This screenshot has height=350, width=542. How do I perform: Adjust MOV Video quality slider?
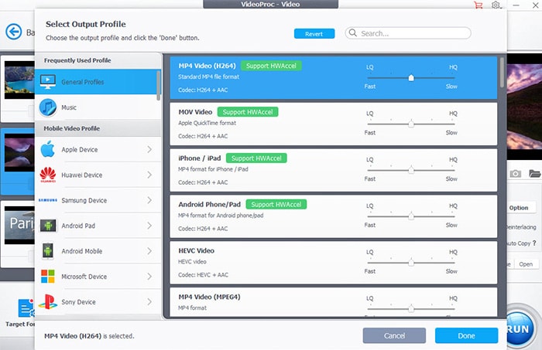[411, 124]
